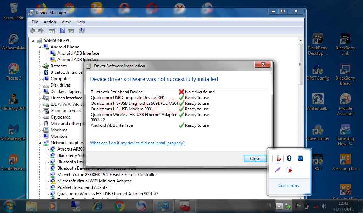Open the File menu

click(35, 22)
